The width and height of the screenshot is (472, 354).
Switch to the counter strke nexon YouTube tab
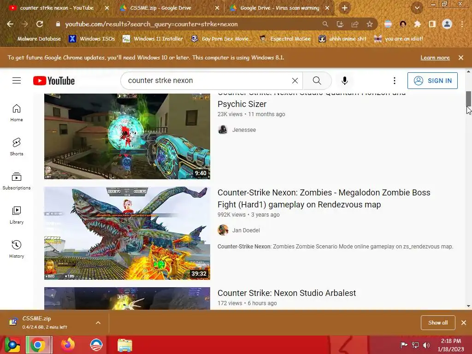click(x=57, y=8)
